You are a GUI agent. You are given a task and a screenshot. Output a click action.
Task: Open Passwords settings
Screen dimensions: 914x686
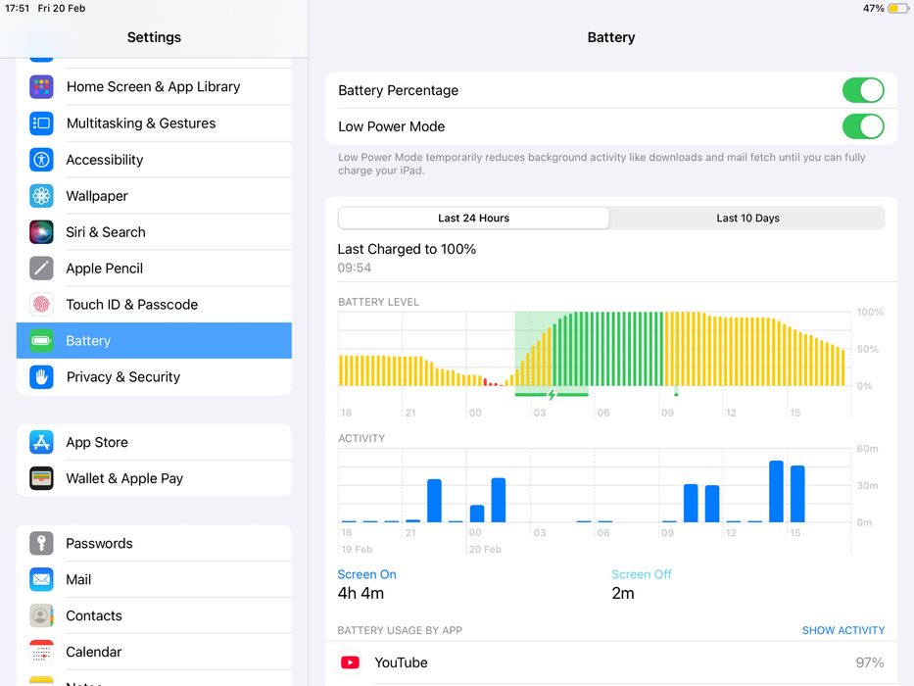click(154, 543)
